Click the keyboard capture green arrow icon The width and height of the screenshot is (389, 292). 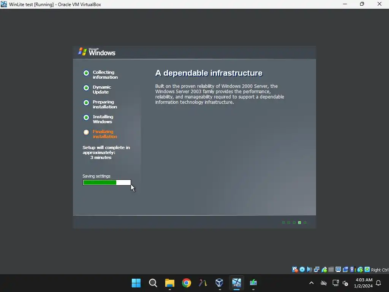click(x=367, y=270)
